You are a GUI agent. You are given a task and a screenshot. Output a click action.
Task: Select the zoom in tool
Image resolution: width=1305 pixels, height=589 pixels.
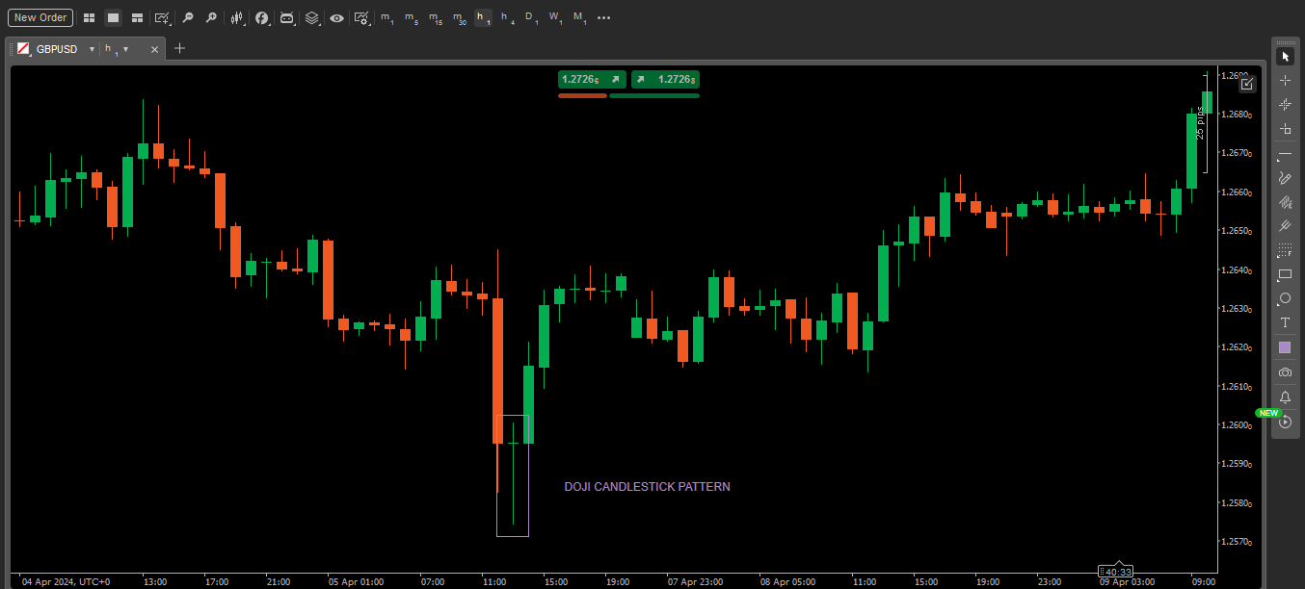click(x=212, y=17)
